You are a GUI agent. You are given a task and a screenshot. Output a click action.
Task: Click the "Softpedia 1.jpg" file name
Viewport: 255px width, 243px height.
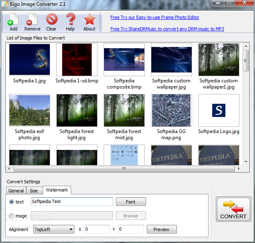(x=30, y=81)
